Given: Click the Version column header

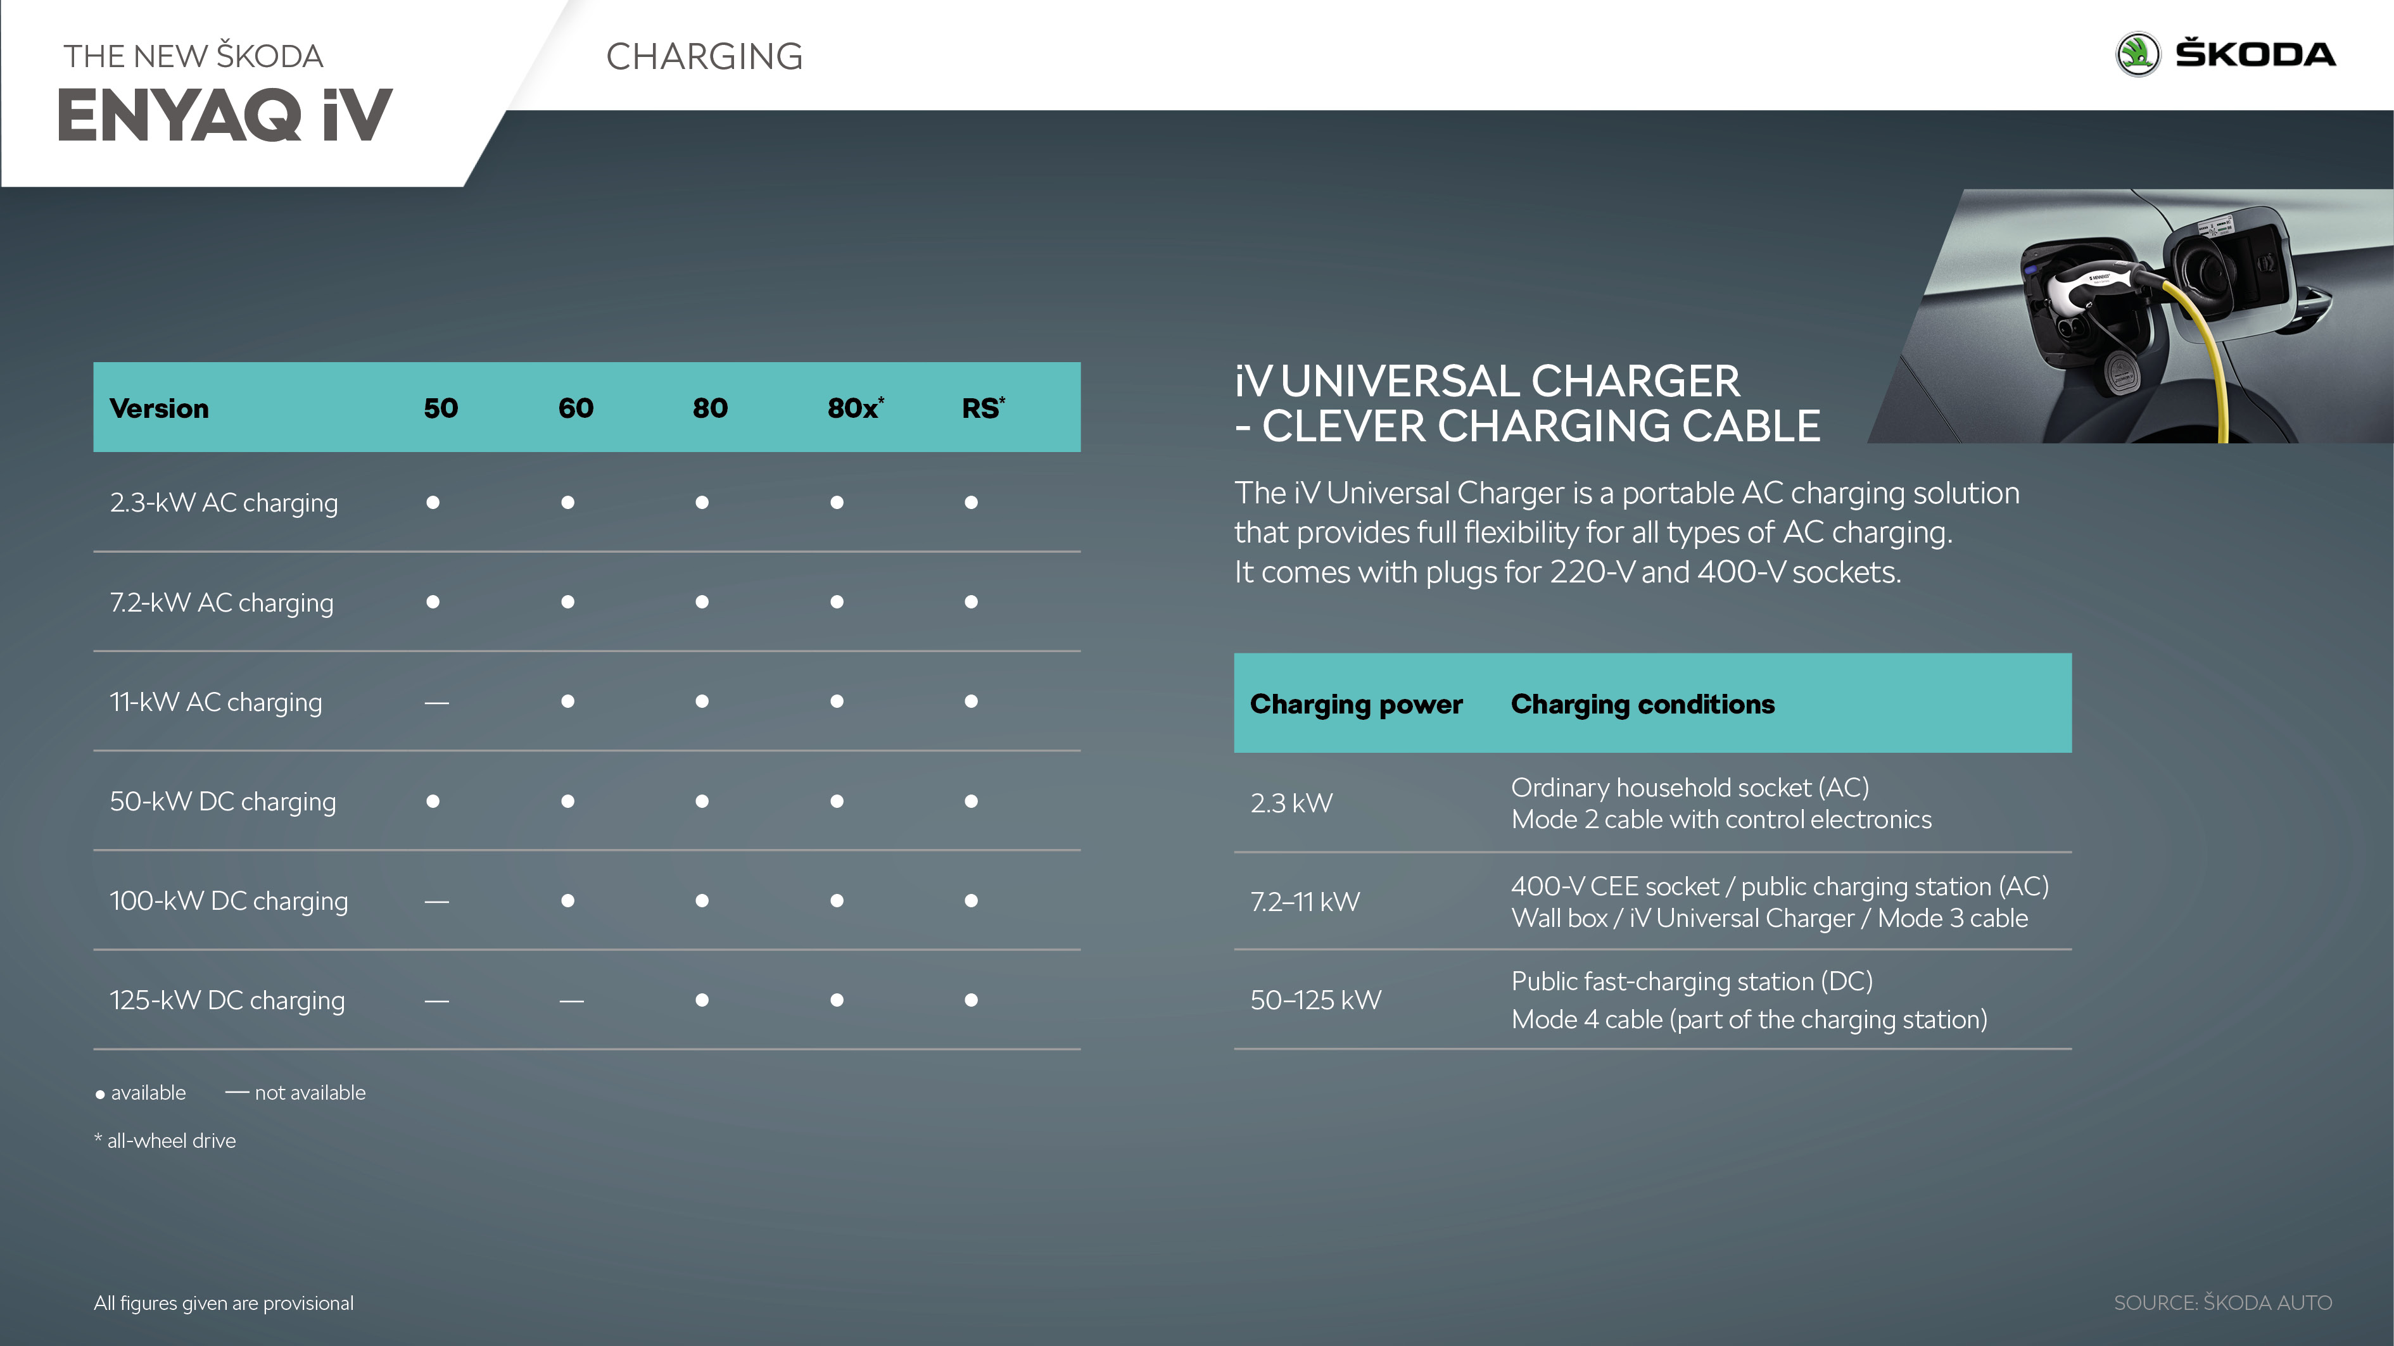Looking at the screenshot, I should (159, 409).
